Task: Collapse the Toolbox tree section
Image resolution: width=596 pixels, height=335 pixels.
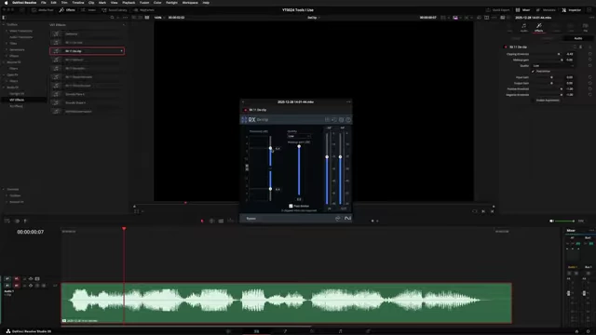Action: coord(4,25)
